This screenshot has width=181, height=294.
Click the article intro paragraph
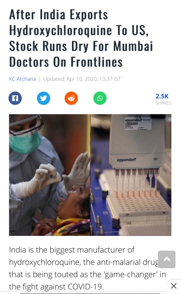click(88, 268)
